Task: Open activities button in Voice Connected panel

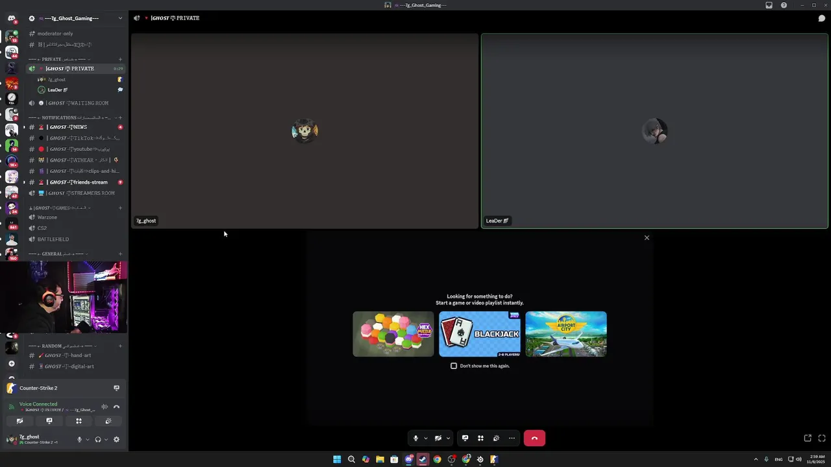Action: [79, 421]
